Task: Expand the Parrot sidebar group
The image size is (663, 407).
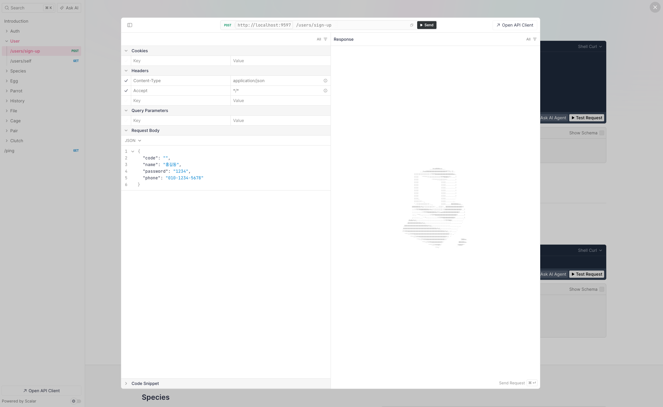Action: point(16,91)
